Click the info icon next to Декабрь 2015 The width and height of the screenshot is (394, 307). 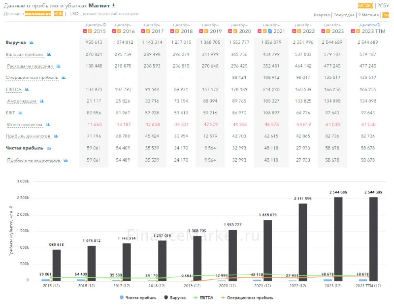pos(104,25)
